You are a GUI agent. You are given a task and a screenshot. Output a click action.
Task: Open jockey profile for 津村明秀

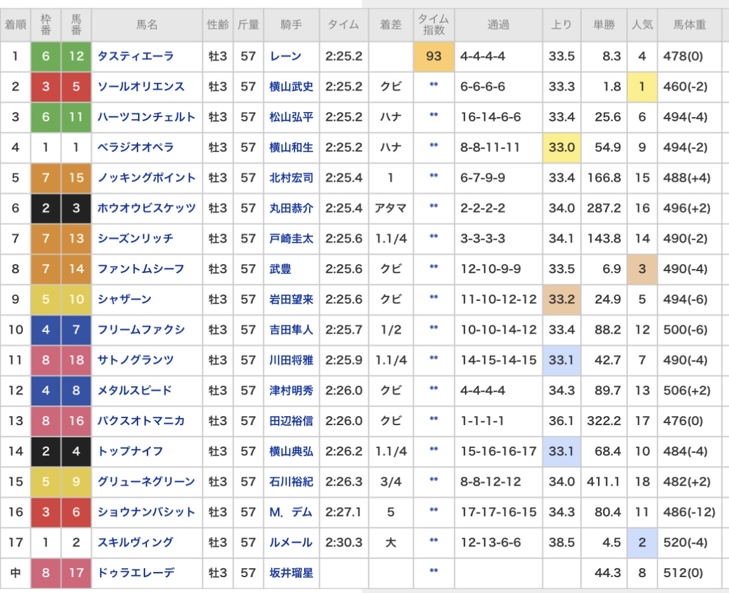291,390
